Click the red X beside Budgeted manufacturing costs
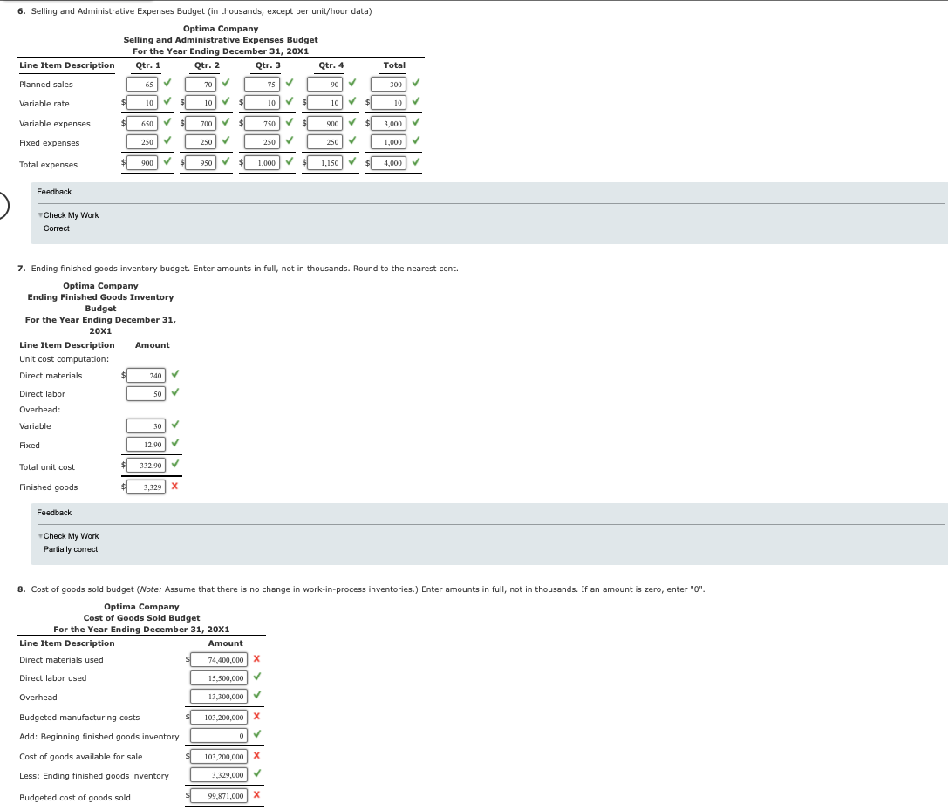Image resolution: width=948 pixels, height=810 pixels. coord(256,717)
